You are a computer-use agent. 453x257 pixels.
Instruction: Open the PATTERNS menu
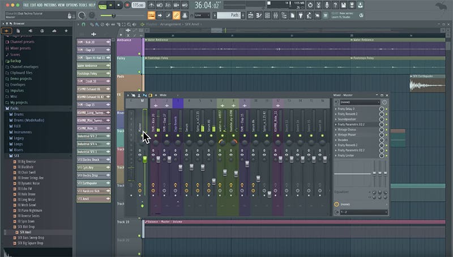tap(50, 5)
